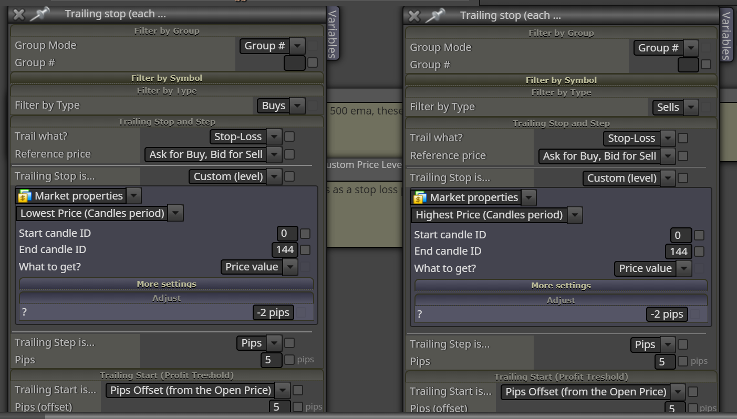Edit Group # field in left panel

(x=294, y=63)
